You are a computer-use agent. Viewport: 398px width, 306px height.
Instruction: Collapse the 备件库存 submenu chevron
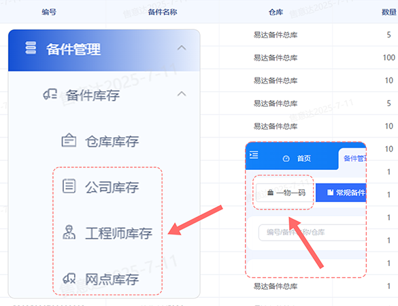coord(182,94)
